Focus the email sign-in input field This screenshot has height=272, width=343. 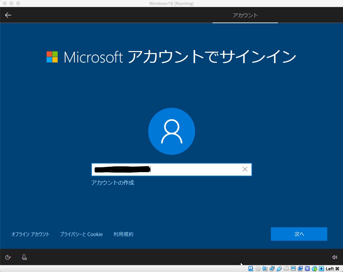point(172,169)
